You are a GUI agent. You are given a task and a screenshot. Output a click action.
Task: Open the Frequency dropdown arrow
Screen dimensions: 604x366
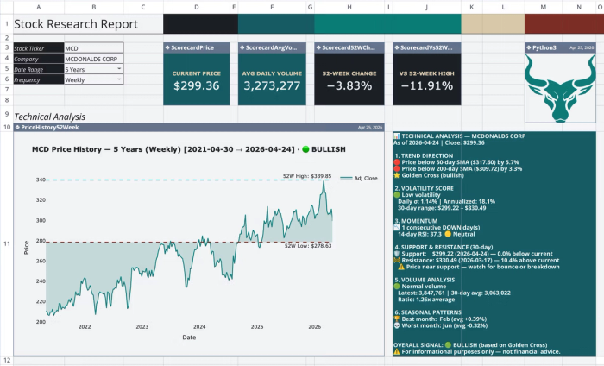pos(119,79)
